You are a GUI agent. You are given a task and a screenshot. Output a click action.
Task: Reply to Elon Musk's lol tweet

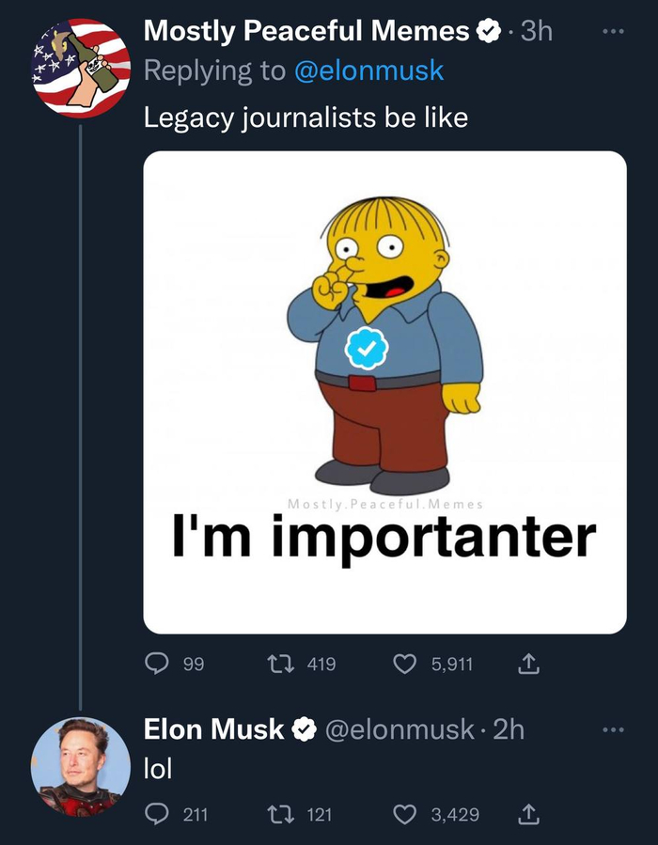156,814
